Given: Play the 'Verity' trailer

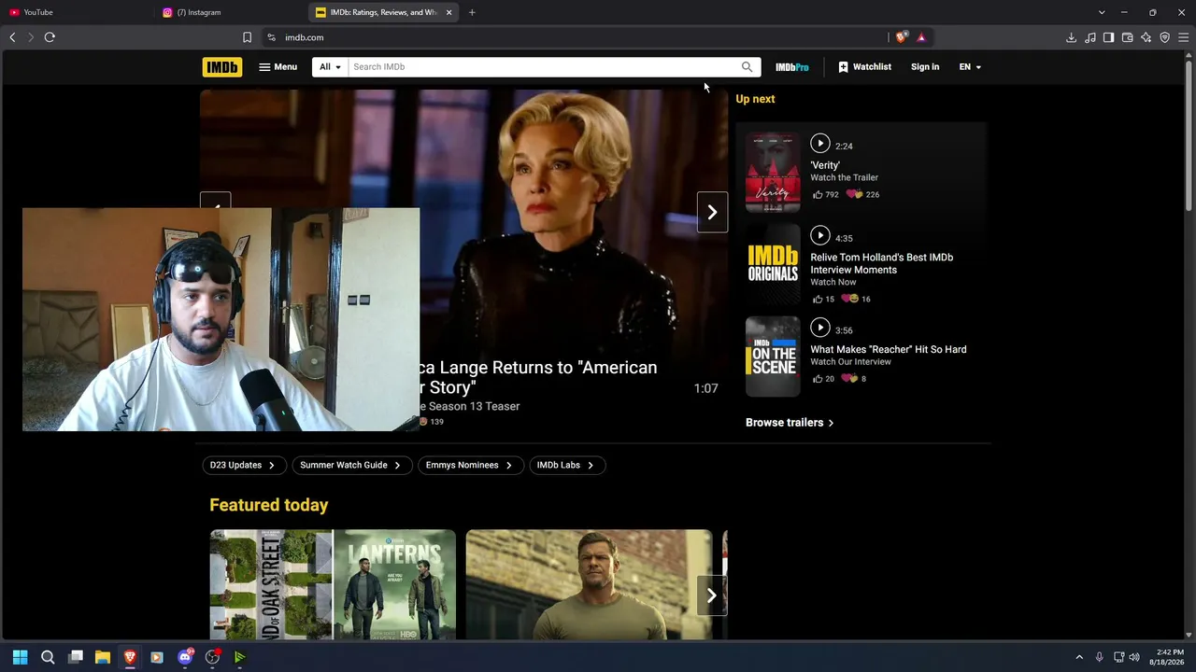Looking at the screenshot, I should pyautogui.click(x=819, y=144).
